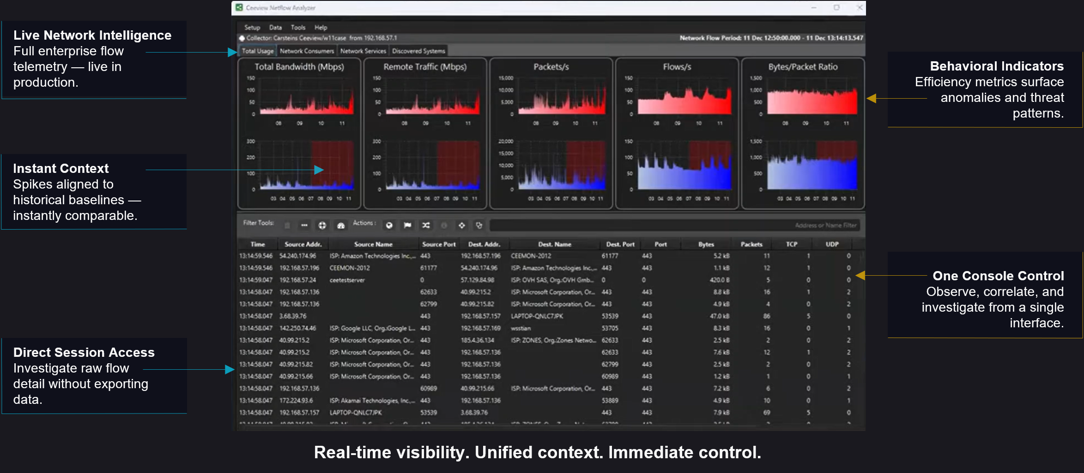
Task: Click the crosshair target filter icon
Action: tap(322, 225)
